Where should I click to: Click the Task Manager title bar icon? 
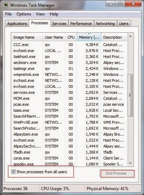[6, 5]
